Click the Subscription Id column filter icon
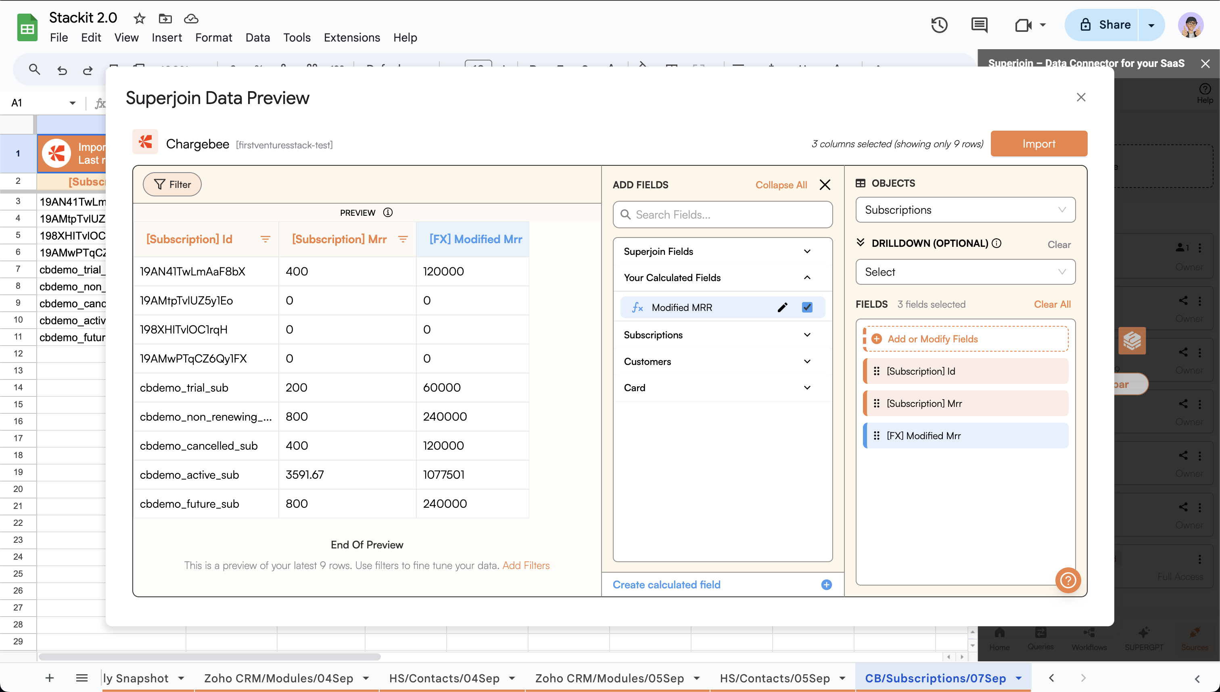The width and height of the screenshot is (1220, 692). [265, 239]
